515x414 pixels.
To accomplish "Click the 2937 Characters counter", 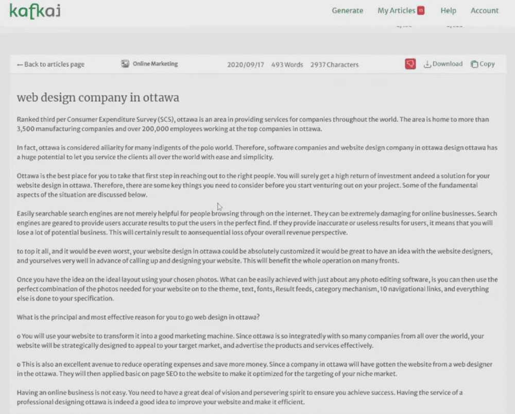I will point(334,65).
